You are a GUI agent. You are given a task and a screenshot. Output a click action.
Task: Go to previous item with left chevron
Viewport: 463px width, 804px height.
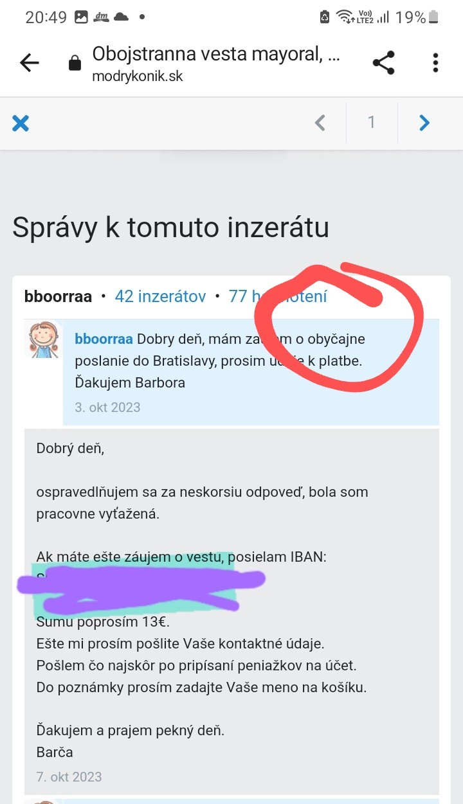coord(320,122)
